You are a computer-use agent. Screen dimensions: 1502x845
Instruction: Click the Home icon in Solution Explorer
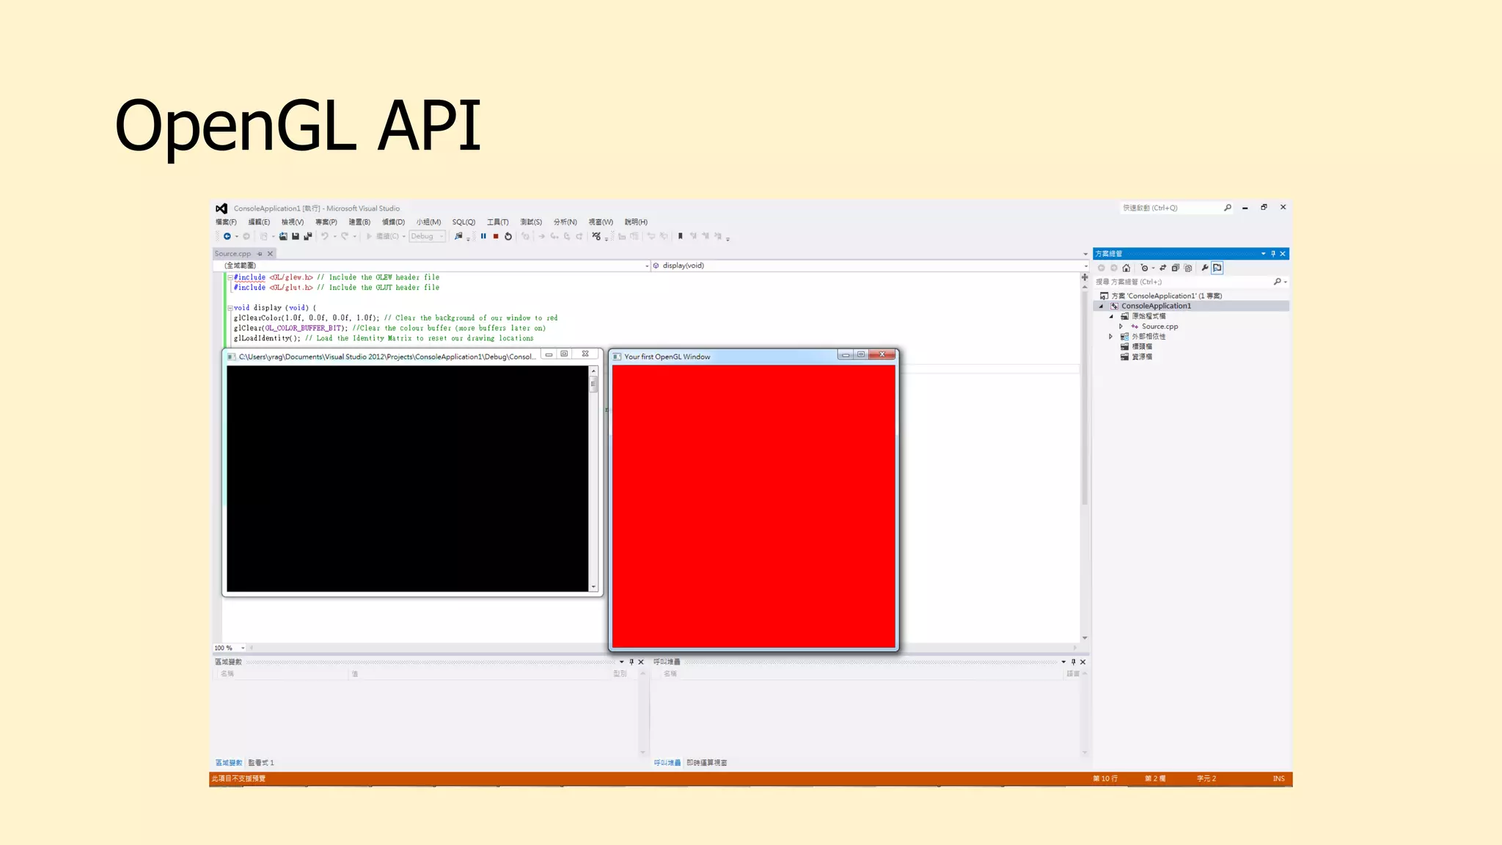click(x=1126, y=268)
